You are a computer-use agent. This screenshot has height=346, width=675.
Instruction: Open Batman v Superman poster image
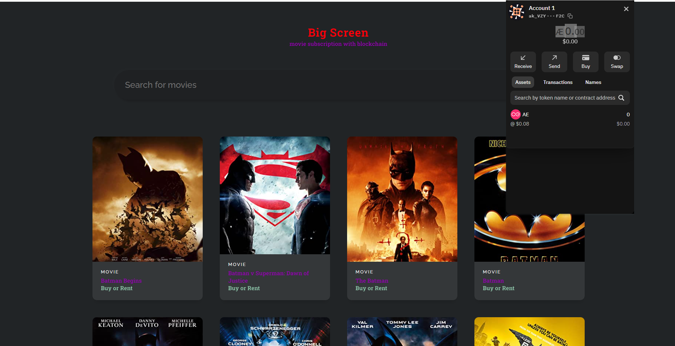point(275,195)
